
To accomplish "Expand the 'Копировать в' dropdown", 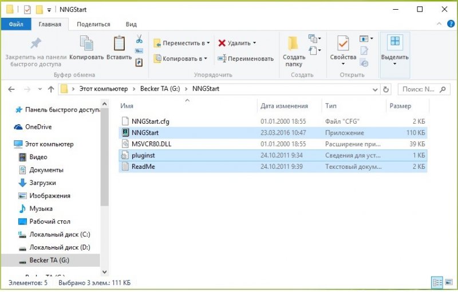I will pos(206,58).
